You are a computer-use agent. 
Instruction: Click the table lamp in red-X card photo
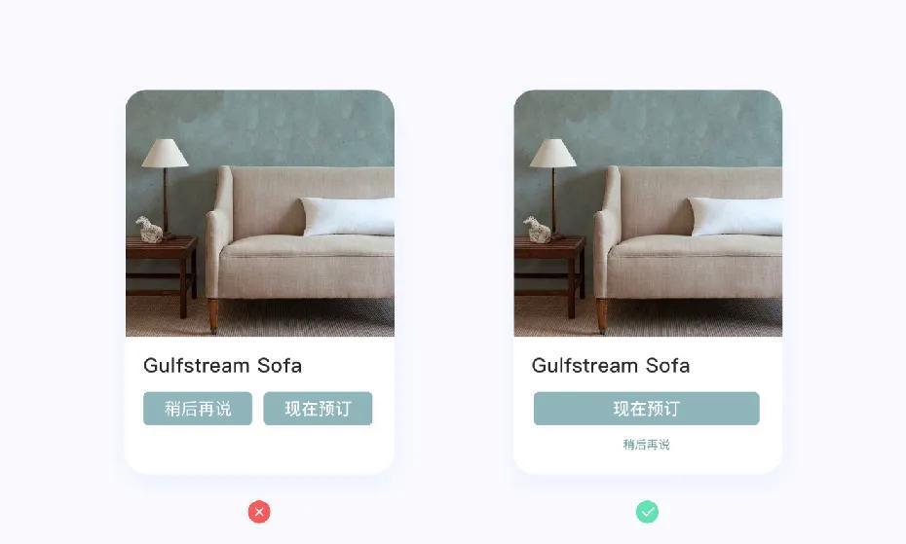pos(166,188)
